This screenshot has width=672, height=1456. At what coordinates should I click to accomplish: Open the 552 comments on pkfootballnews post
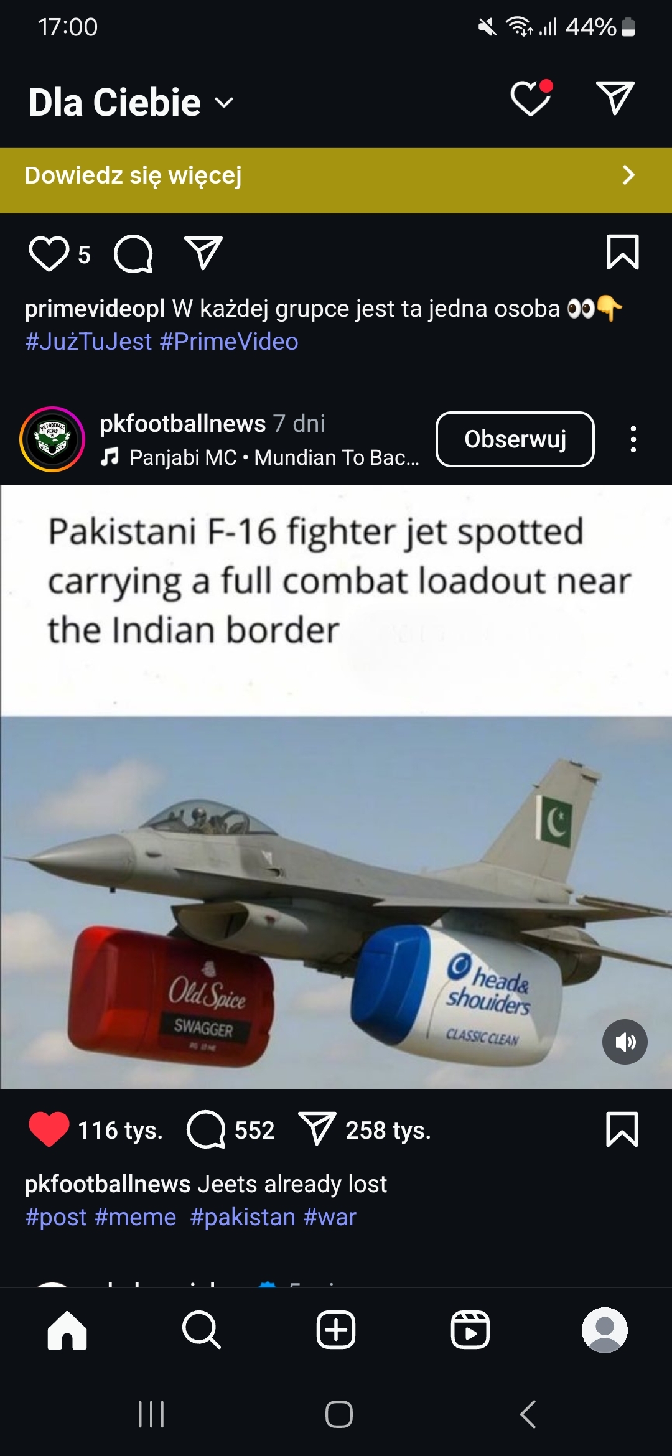tap(206, 1129)
